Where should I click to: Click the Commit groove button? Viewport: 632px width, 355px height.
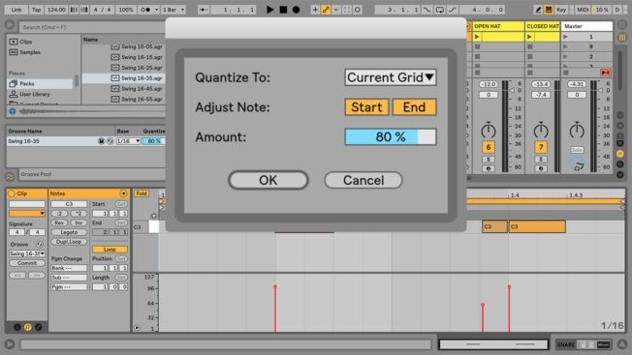click(x=27, y=263)
